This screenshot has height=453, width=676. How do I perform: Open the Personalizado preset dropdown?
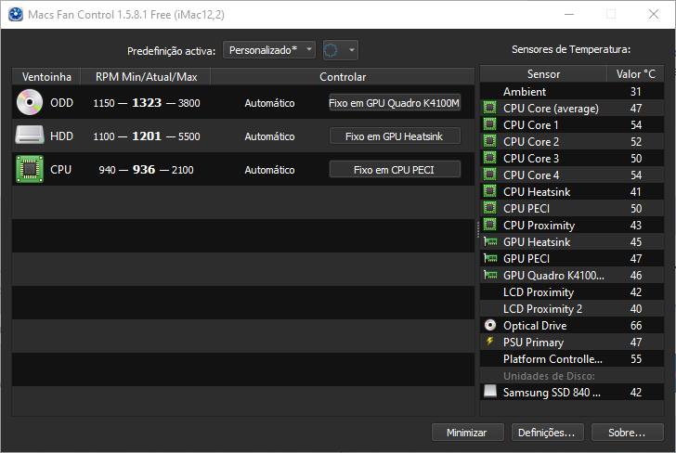269,50
